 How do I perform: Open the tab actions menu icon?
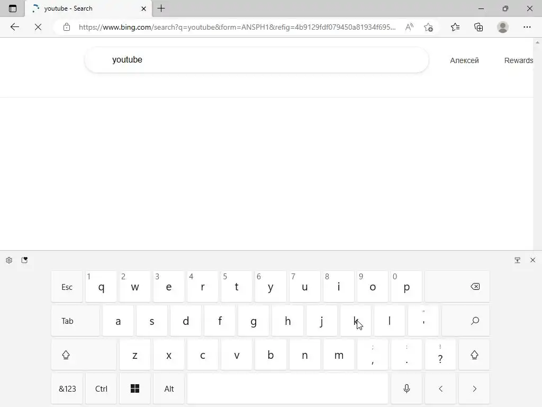13,8
